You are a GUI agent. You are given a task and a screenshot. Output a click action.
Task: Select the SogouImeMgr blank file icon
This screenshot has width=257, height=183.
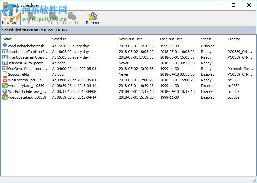(x=5, y=74)
